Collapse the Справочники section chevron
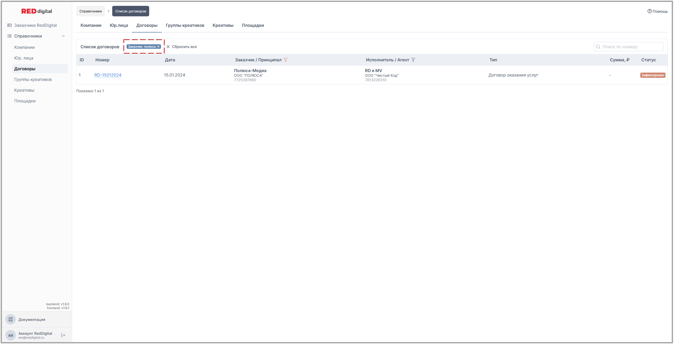The height and width of the screenshot is (344, 674). [x=63, y=36]
